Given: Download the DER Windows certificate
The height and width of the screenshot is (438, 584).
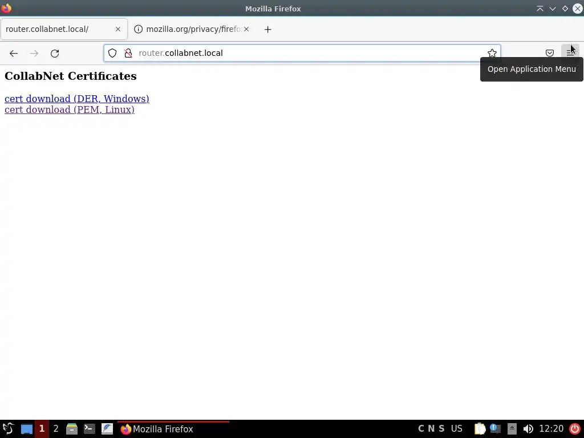Looking at the screenshot, I should pos(77,99).
